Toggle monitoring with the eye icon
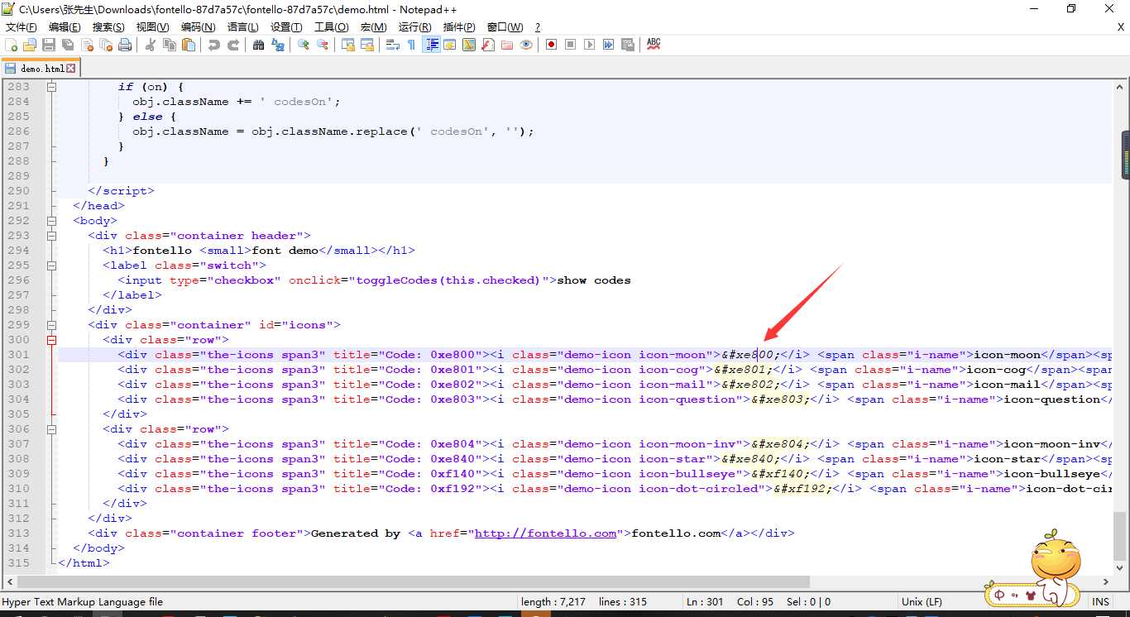The image size is (1130, 617). (x=526, y=45)
